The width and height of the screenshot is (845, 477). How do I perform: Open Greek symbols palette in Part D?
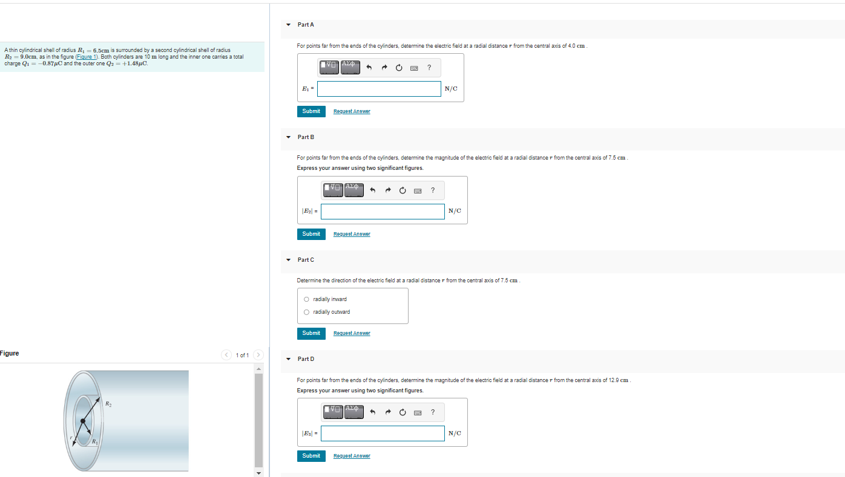click(x=354, y=412)
